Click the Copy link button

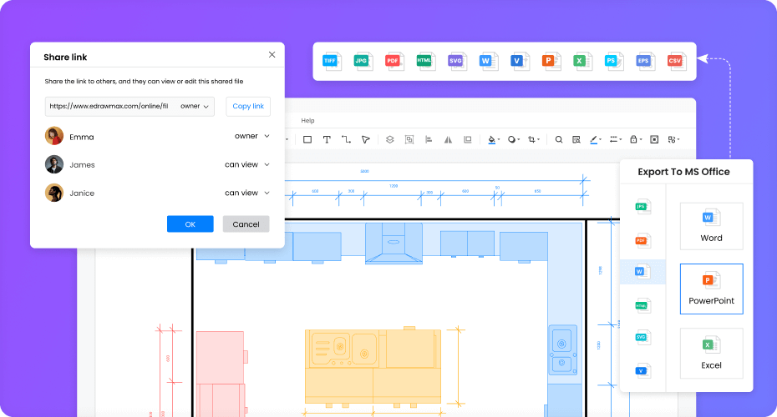(248, 107)
